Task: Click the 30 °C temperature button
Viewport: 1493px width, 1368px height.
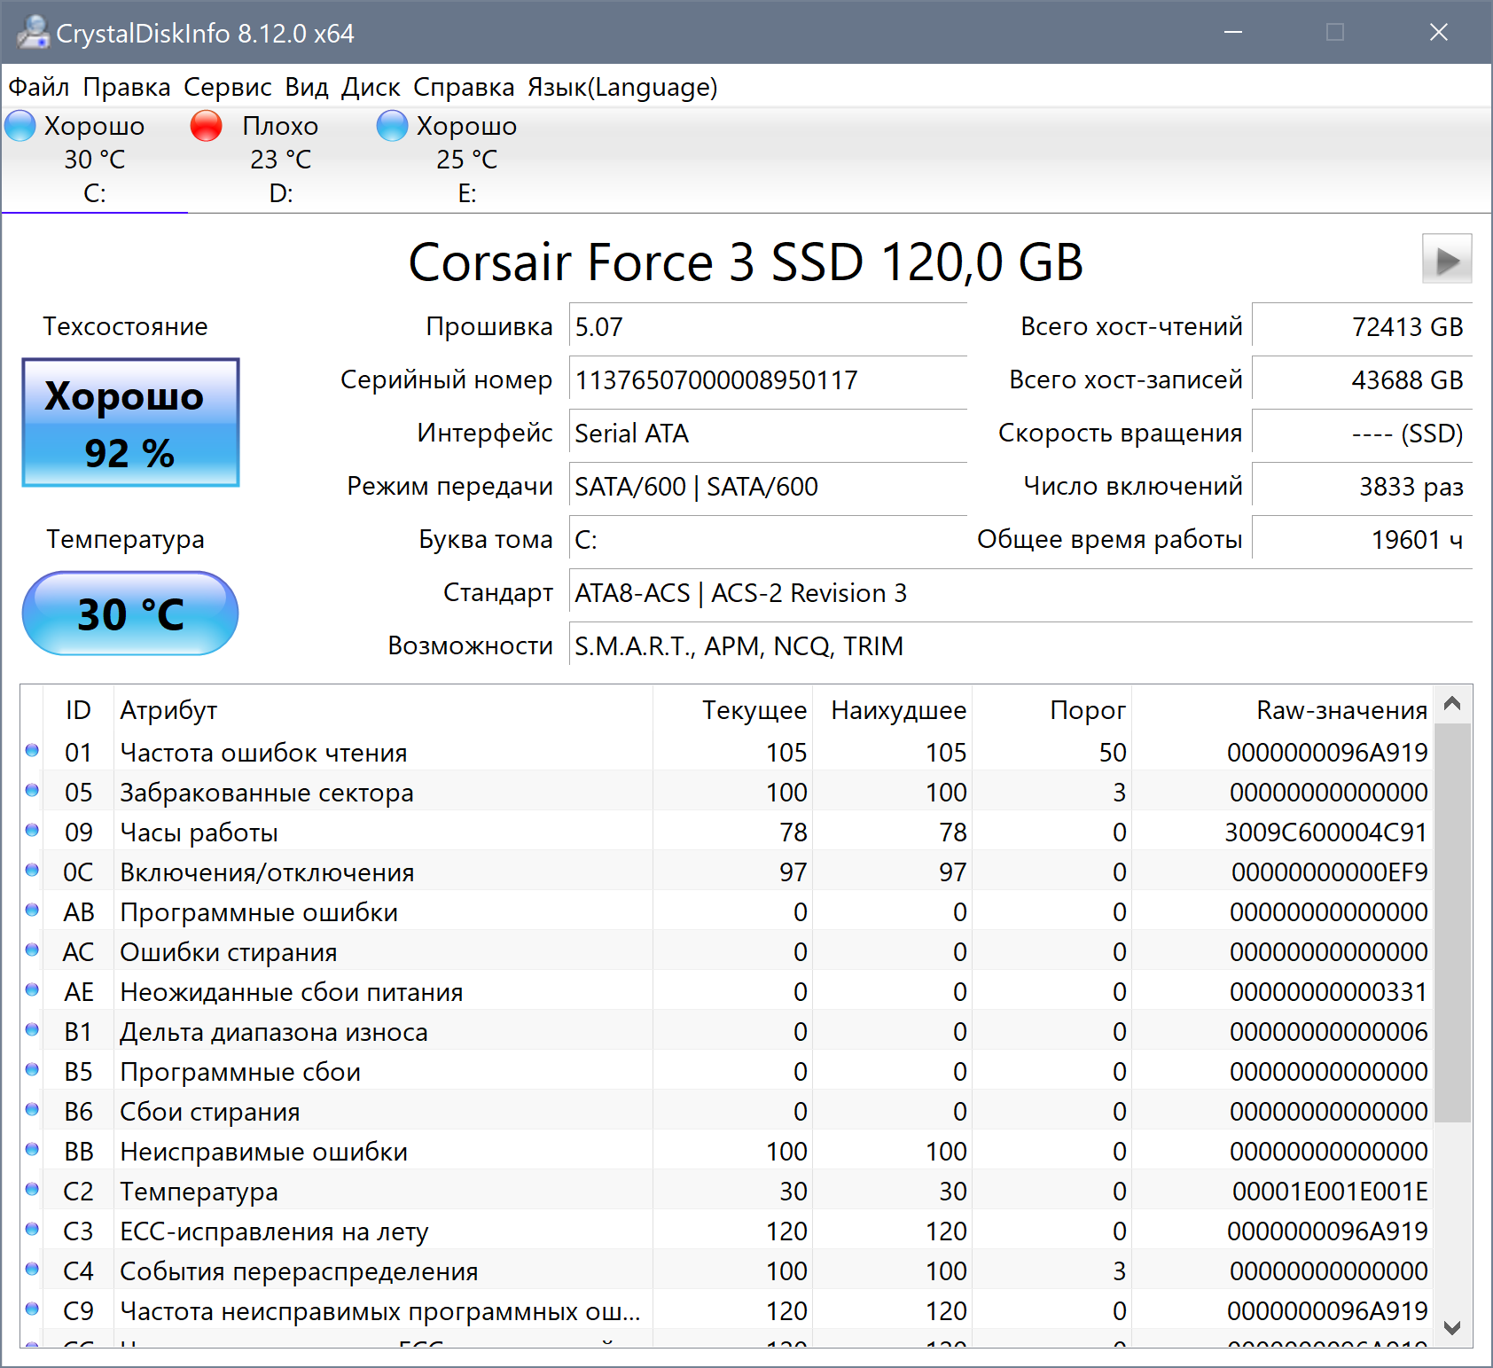Action: point(130,614)
